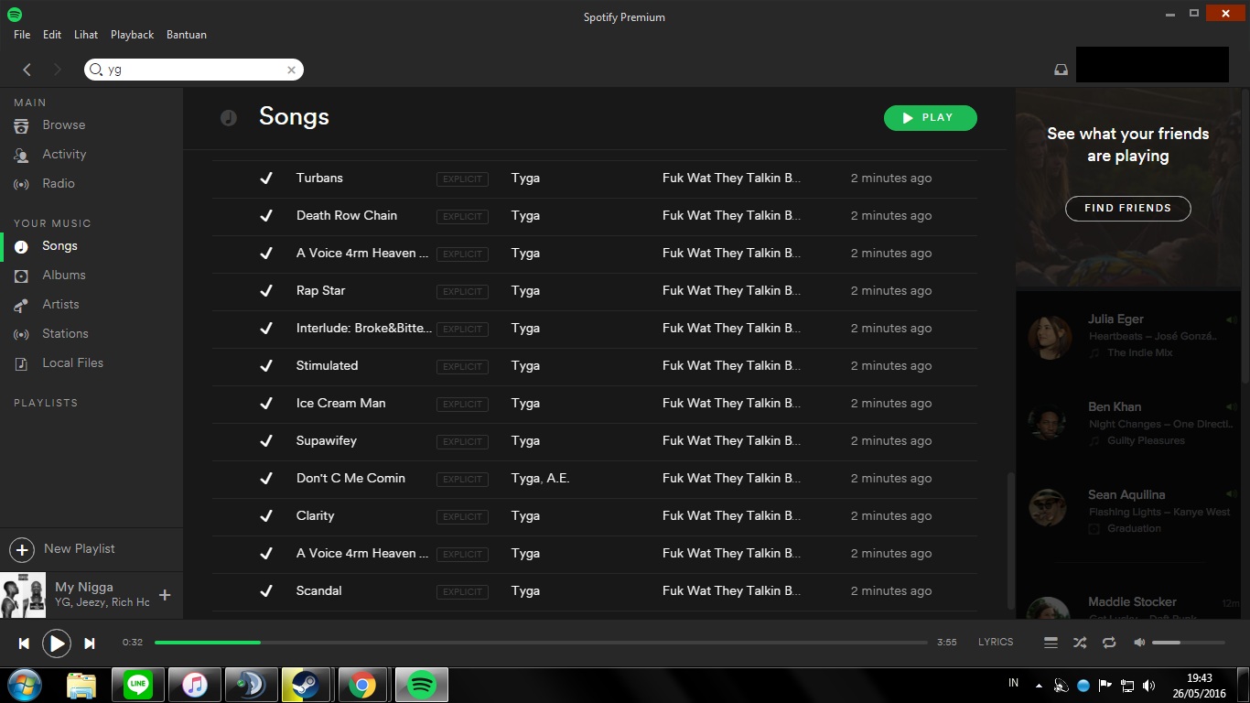Open system volume tray icon
This screenshot has height=703, width=1250.
(x=1149, y=686)
